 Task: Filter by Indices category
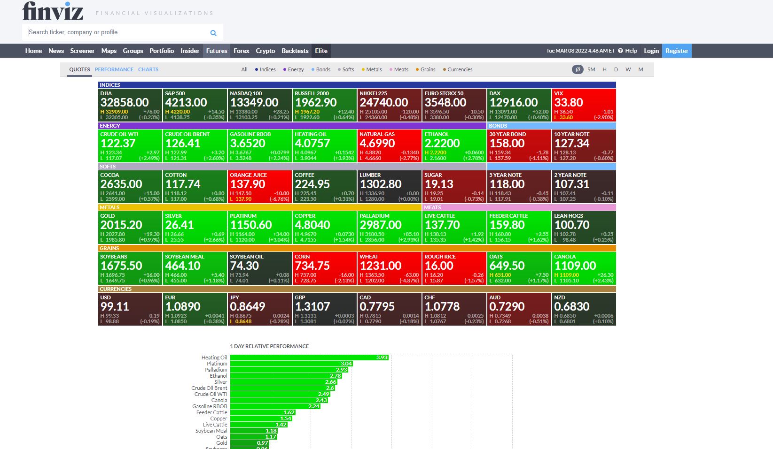tap(265, 69)
